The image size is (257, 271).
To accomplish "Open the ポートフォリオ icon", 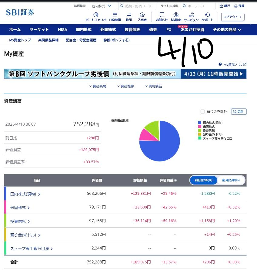I will [96, 15].
